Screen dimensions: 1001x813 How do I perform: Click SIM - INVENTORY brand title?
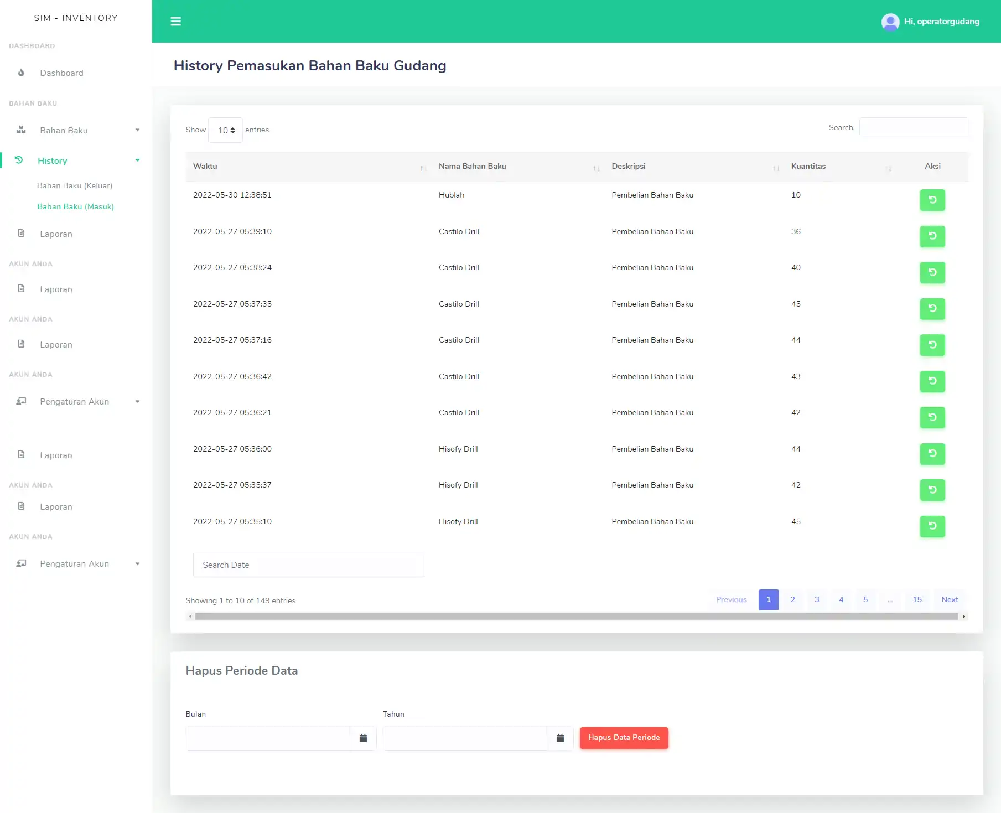[x=76, y=18]
